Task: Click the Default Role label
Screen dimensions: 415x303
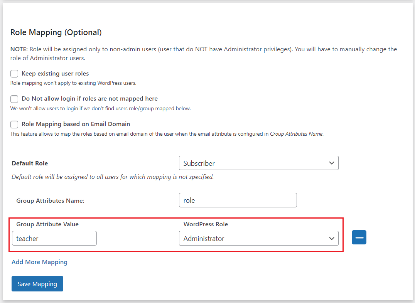Action: point(30,163)
